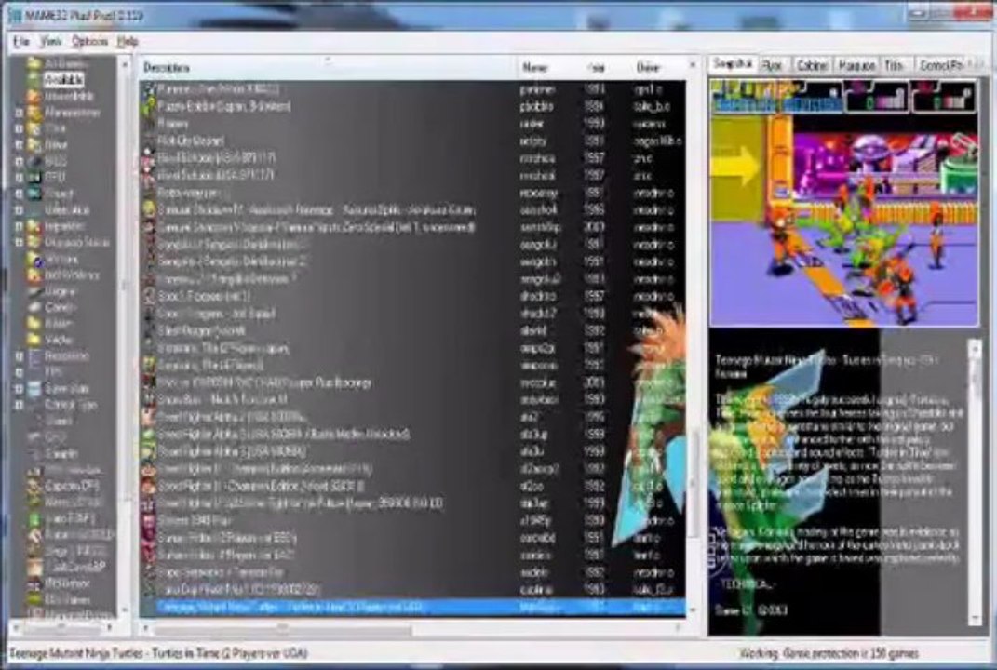
Task: Switch to the Marquee tab
Action: (856, 65)
